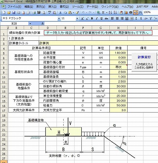Screen dimensions: 158x163
Task: Select the vertical load value cell 140.000
Action: coord(118,53)
